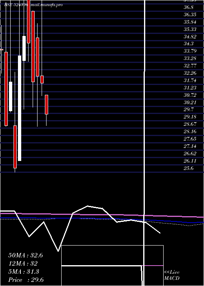Click the 26.62 price axis label
The image size is (204, 286).
pyautogui.click(x=190, y=154)
